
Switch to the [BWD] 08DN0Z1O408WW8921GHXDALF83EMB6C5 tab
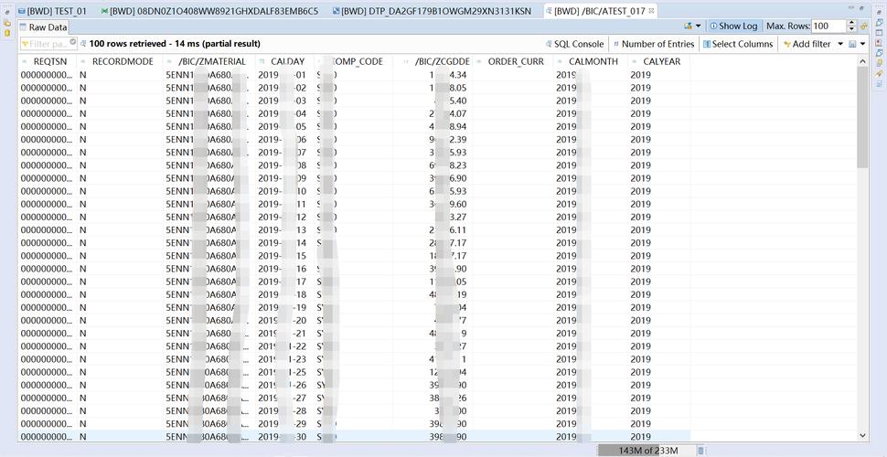click(x=209, y=11)
